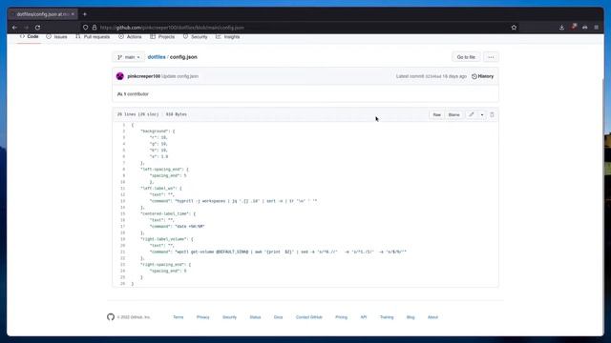The image size is (611, 343).
Task: Open the Blame view
Action: [x=454, y=114]
